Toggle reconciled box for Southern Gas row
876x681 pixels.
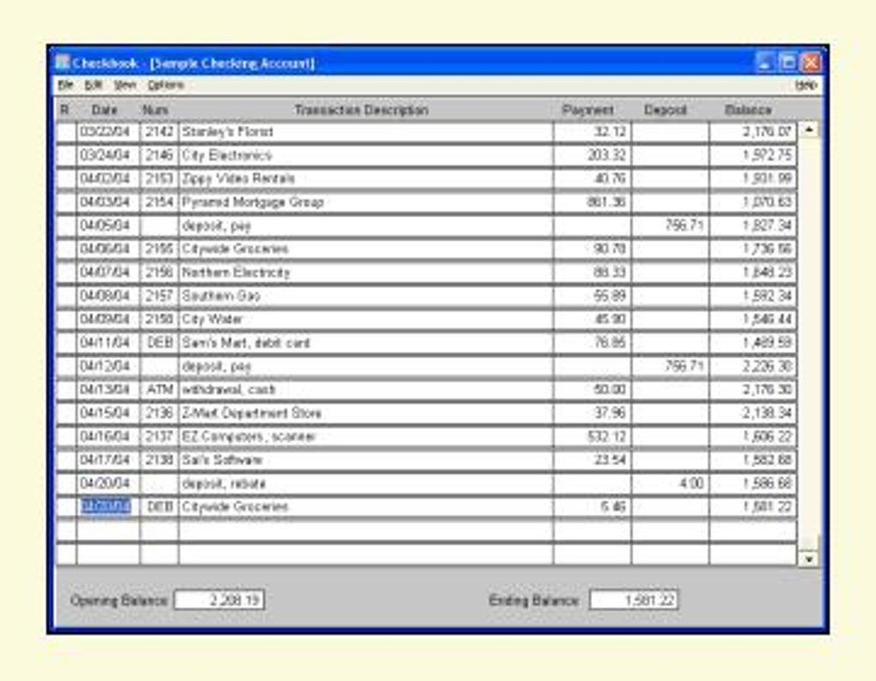(x=66, y=296)
